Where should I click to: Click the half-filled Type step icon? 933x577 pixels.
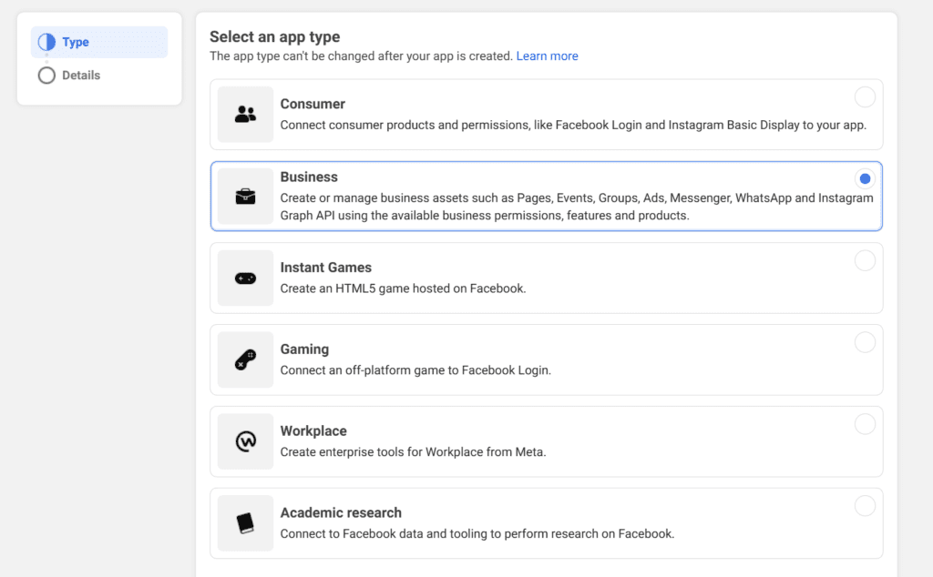46,42
